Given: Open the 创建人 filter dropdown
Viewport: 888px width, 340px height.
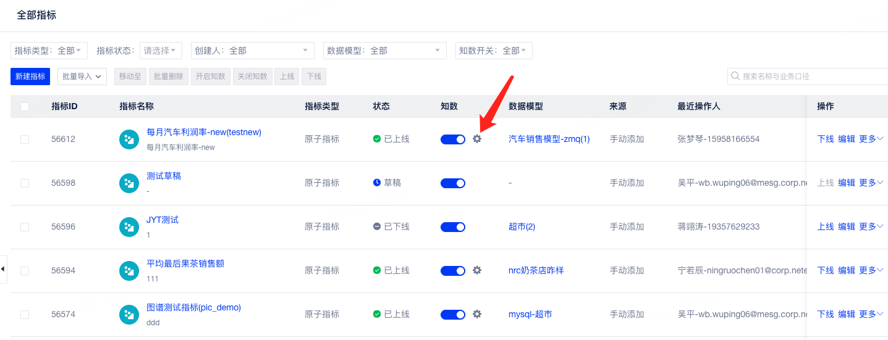Looking at the screenshot, I should click(x=252, y=51).
